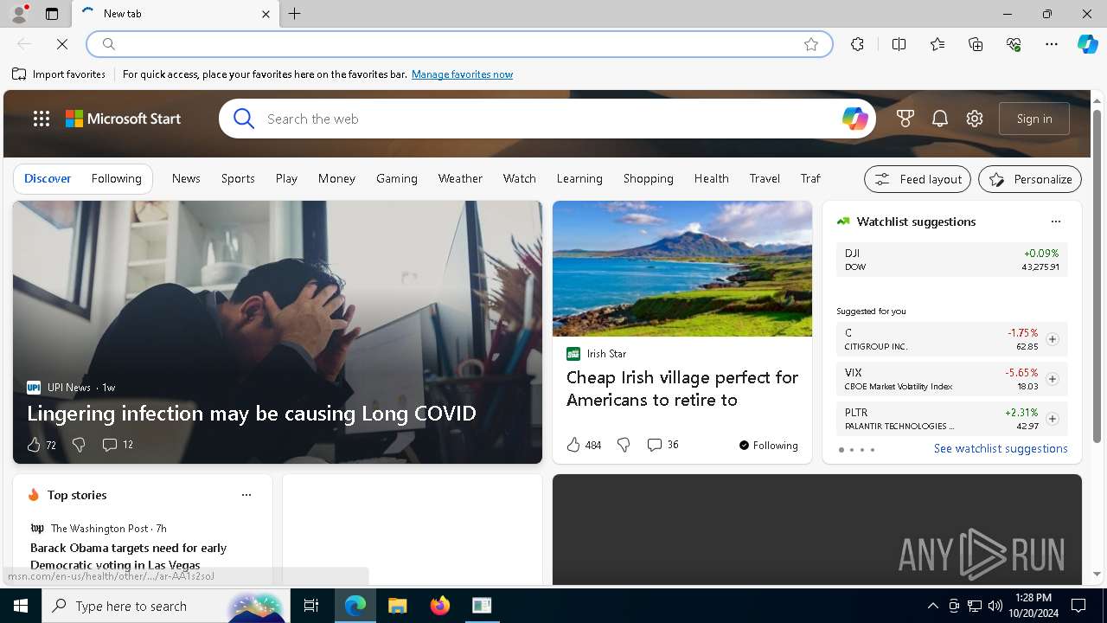Open Top stories more options
Image resolution: width=1107 pixels, height=623 pixels.
pos(246,495)
